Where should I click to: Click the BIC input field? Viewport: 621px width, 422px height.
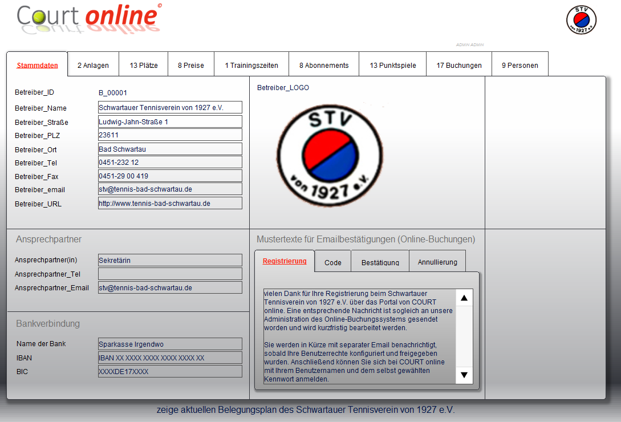tap(170, 371)
